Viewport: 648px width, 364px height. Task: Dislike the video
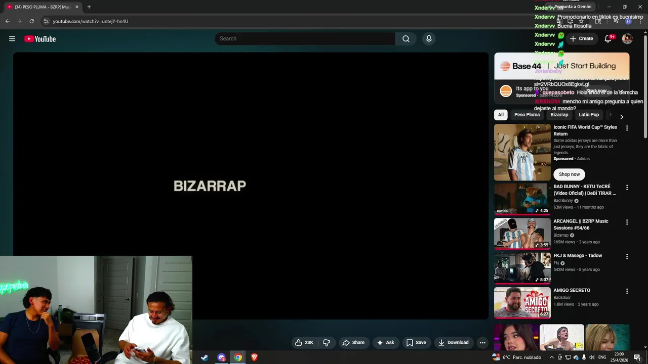[x=327, y=343]
